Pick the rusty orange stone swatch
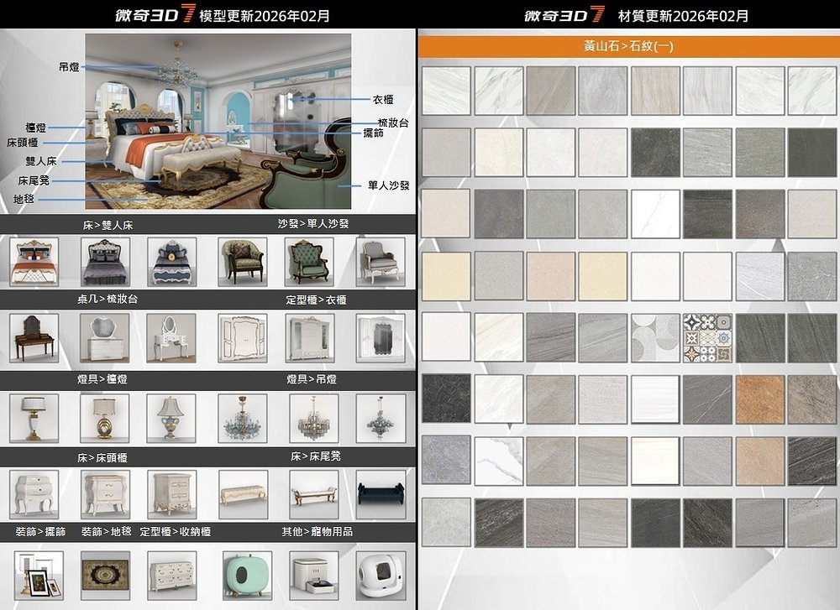 point(759,399)
